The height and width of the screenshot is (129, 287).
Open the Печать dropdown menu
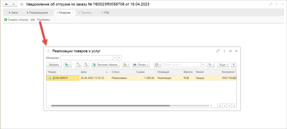pos(141,64)
